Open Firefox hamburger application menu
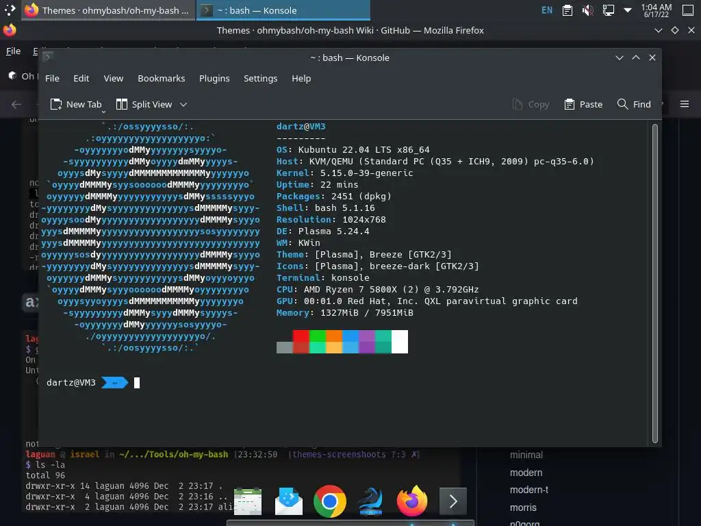Screen dimensions: 701x526 685,104
